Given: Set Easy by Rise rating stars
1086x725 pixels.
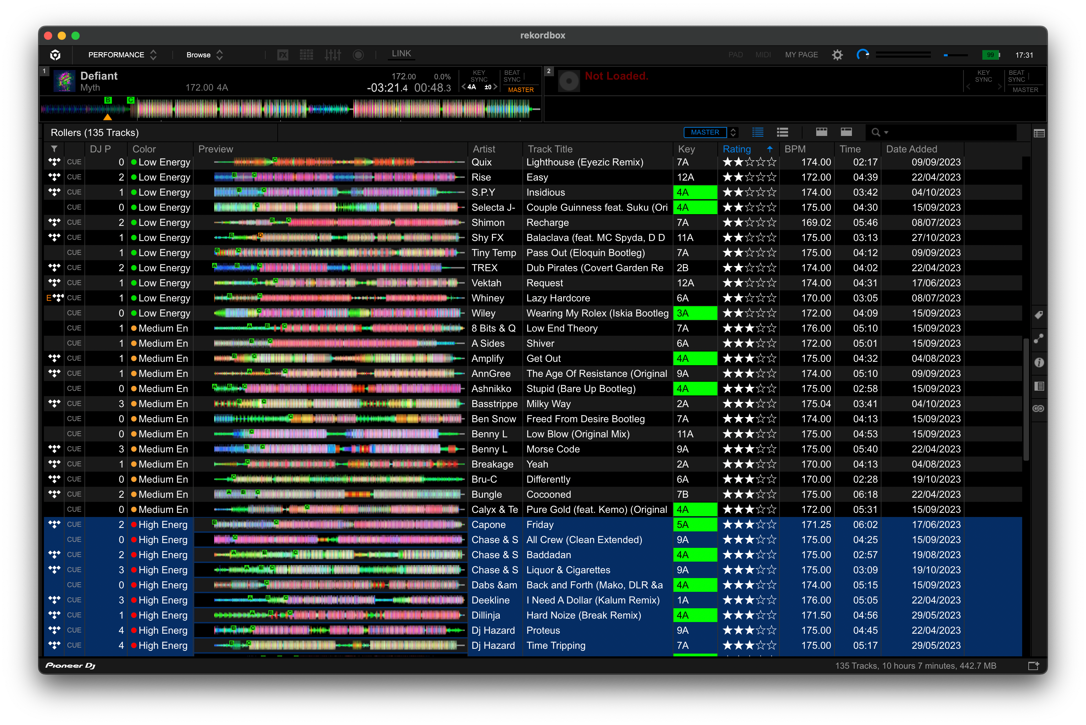Looking at the screenshot, I should coord(749,177).
